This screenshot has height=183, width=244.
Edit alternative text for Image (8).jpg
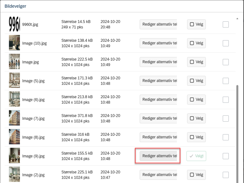[x=158, y=137]
